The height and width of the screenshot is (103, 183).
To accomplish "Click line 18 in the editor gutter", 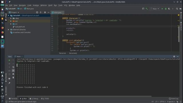I will coord(52,26).
